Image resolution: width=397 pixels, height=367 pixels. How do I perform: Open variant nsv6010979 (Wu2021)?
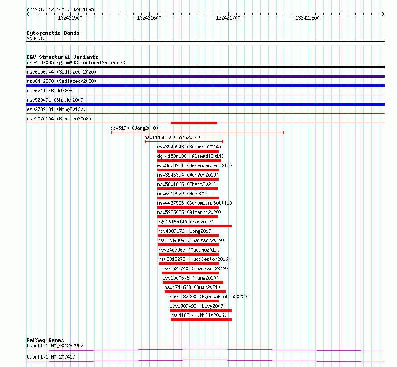point(182,194)
